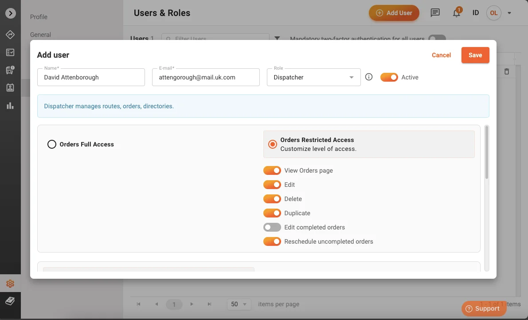Open the Role dropdown
528x320 pixels.
[x=313, y=77]
